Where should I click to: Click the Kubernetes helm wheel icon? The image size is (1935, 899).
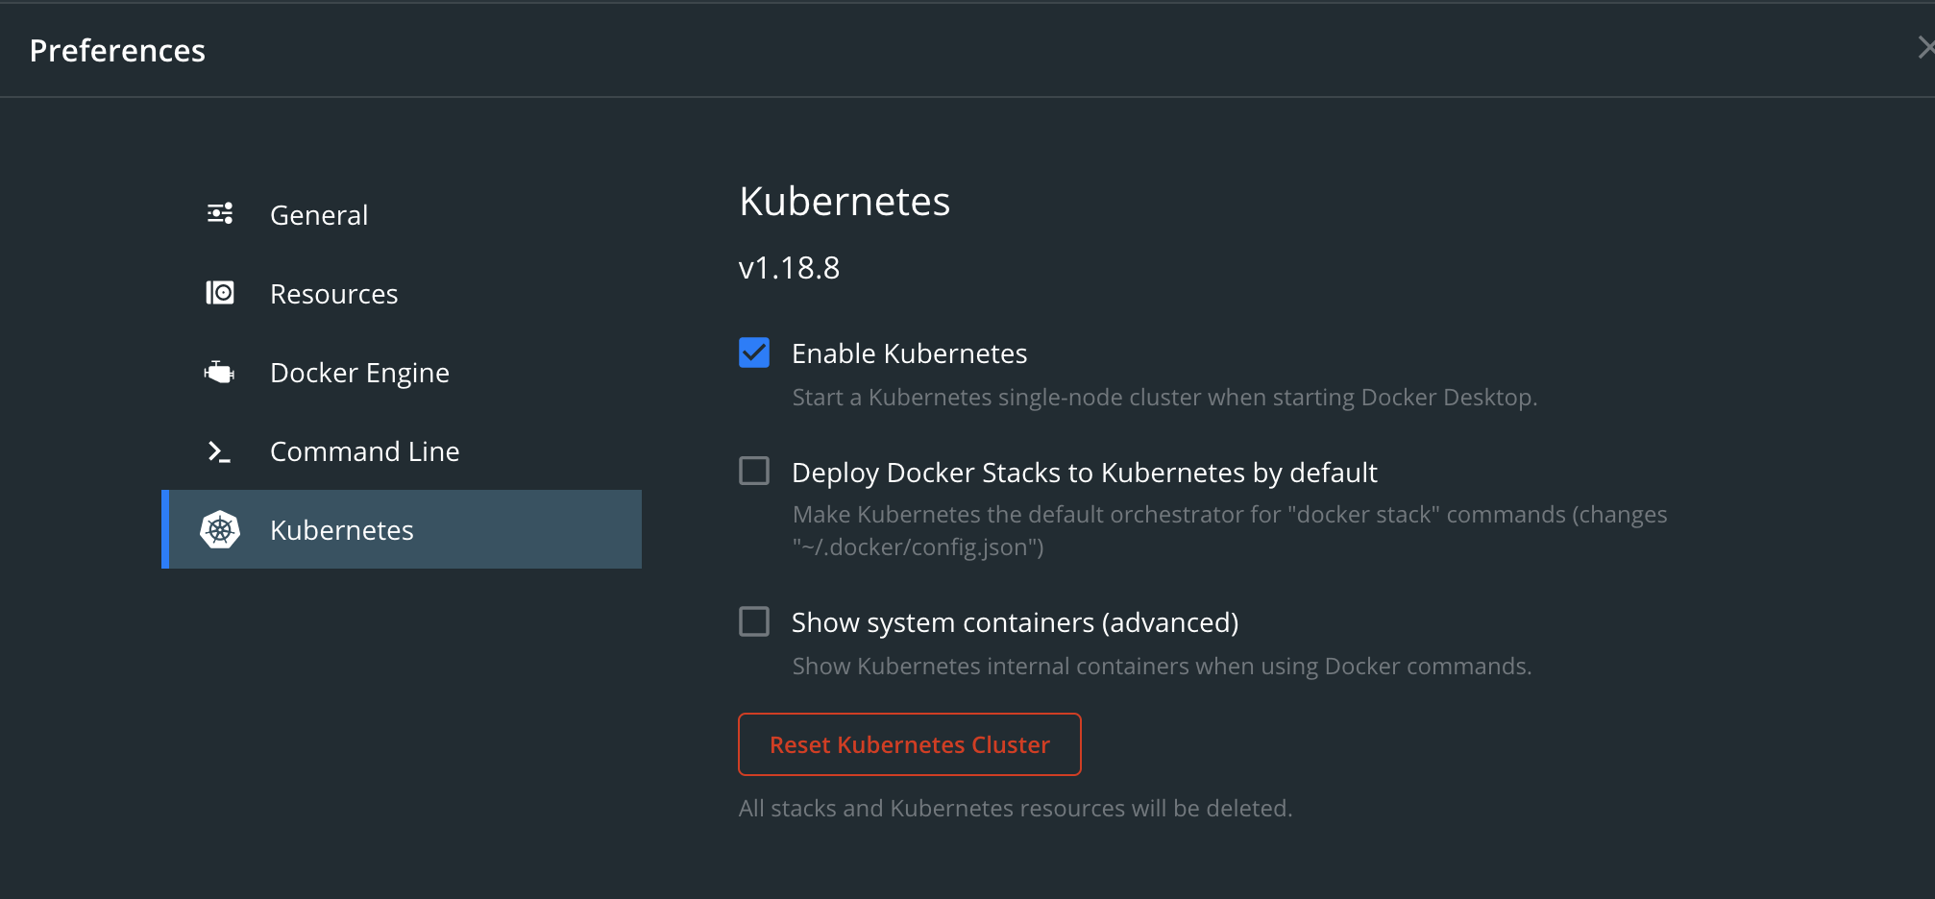220,530
